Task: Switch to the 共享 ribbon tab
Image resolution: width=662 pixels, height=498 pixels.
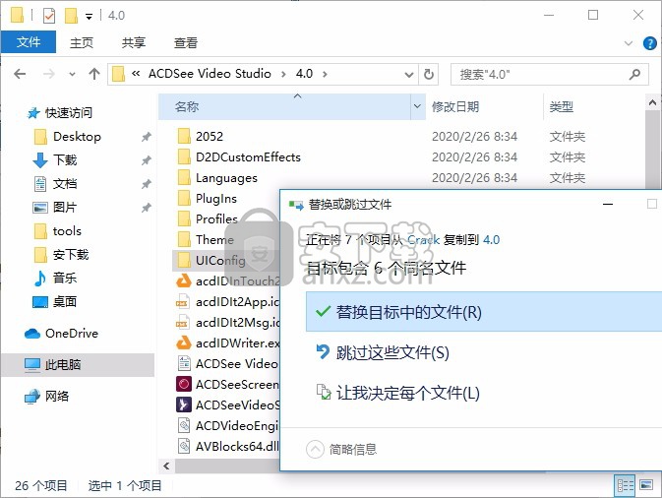Action: pyautogui.click(x=134, y=42)
